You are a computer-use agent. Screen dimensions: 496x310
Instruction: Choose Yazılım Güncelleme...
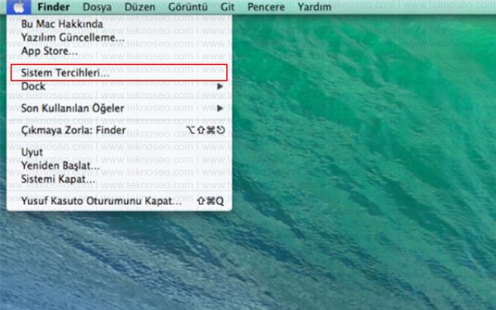pyautogui.click(x=119, y=37)
